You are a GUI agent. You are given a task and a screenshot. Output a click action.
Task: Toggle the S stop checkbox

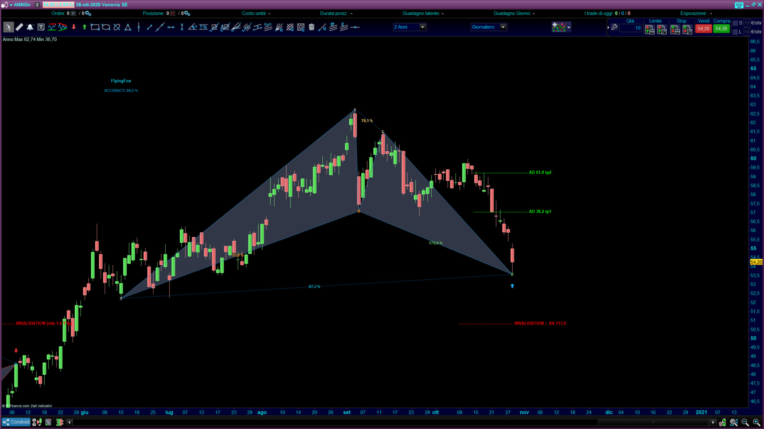735,23
